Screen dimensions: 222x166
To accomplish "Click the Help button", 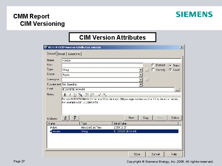I will coord(174,154).
